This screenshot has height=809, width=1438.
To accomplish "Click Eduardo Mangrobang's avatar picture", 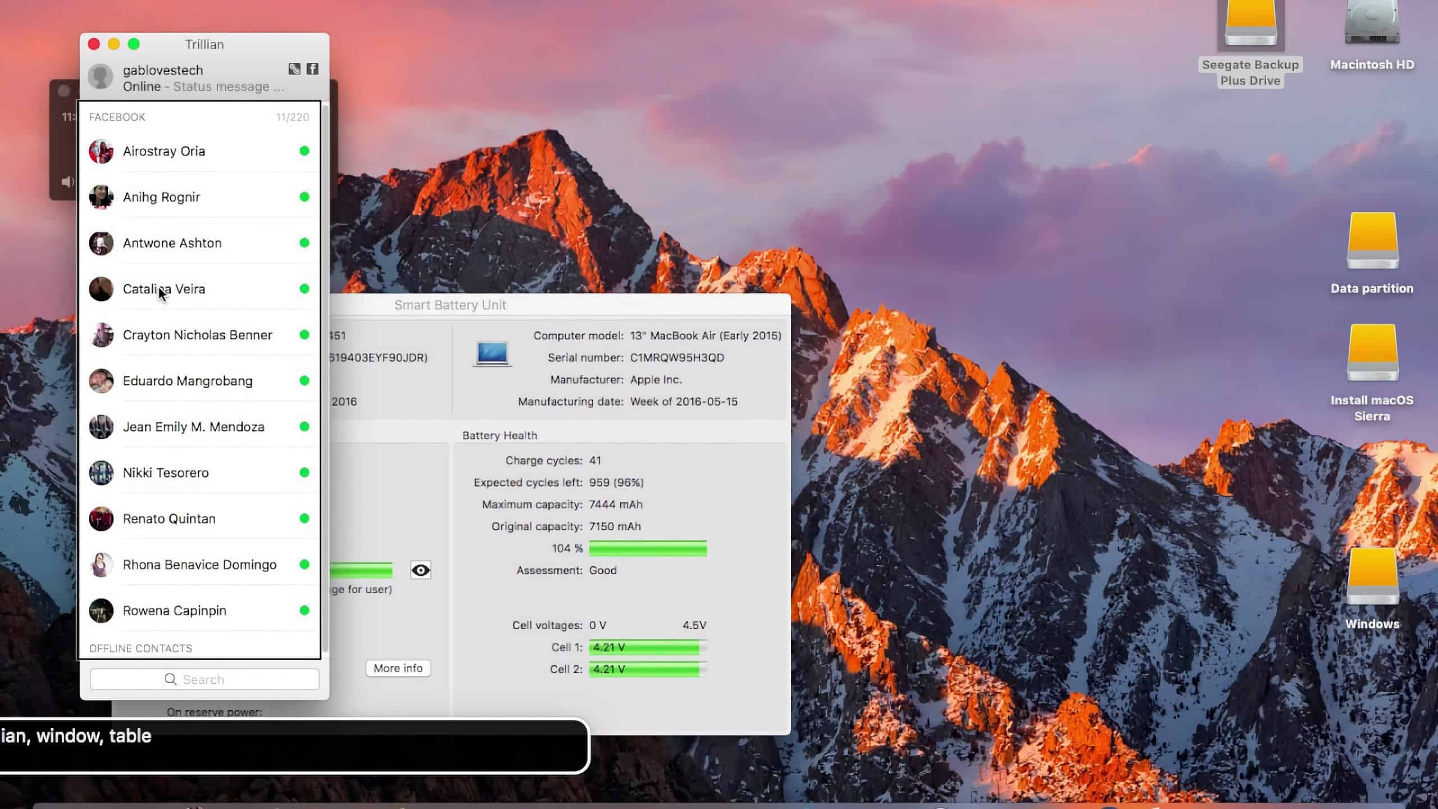I will point(101,381).
